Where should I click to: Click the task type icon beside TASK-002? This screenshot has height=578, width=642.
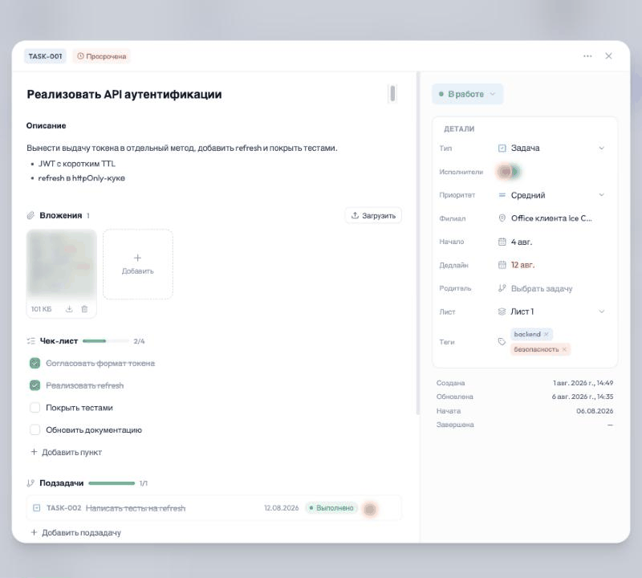point(36,508)
